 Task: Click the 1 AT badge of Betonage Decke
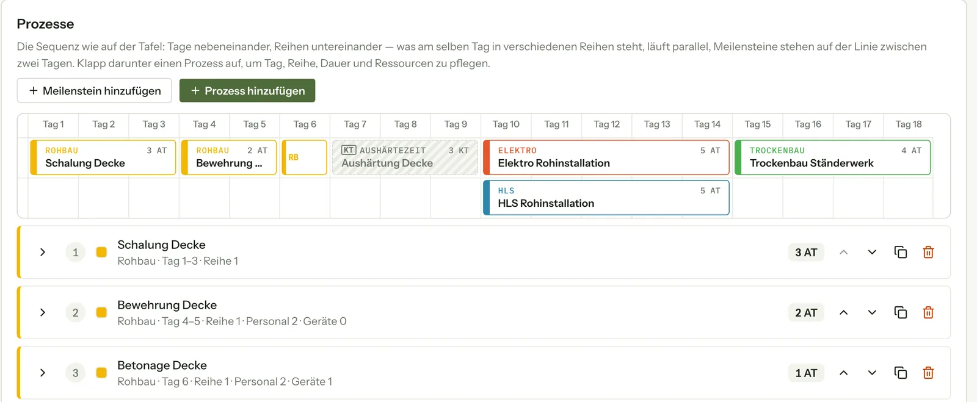pos(806,373)
